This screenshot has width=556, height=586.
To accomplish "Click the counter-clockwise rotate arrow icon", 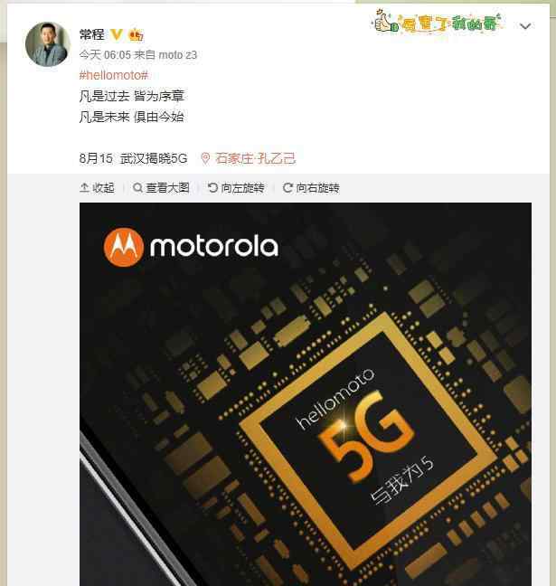I will pyautogui.click(x=212, y=187).
